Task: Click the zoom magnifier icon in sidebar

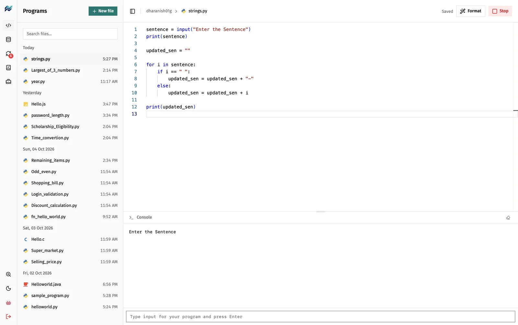Action: [8, 274]
